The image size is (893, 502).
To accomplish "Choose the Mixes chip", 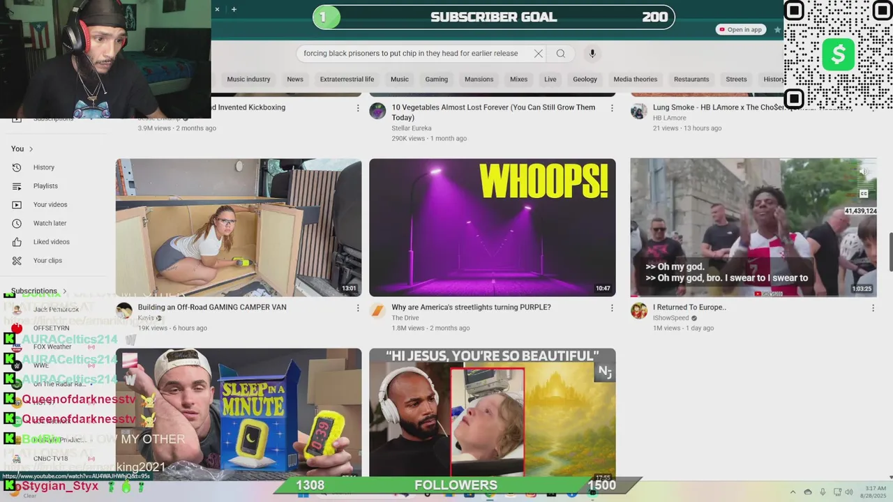I will pos(518,79).
